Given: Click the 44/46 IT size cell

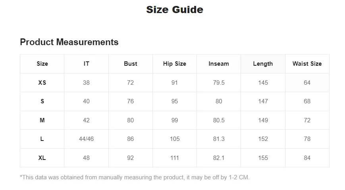Looking at the screenshot, I should point(87,139).
